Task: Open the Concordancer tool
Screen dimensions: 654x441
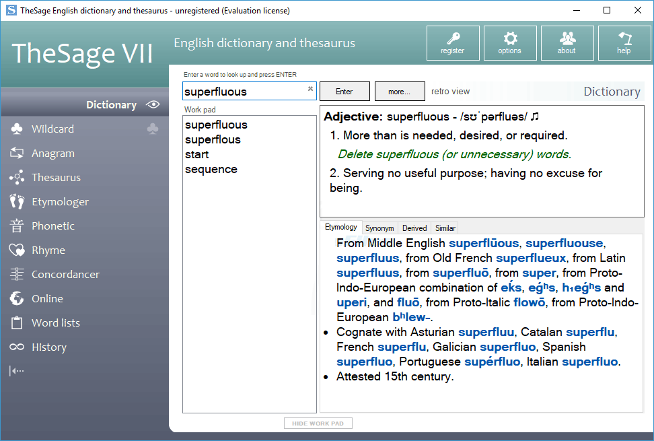Action: [x=65, y=275]
